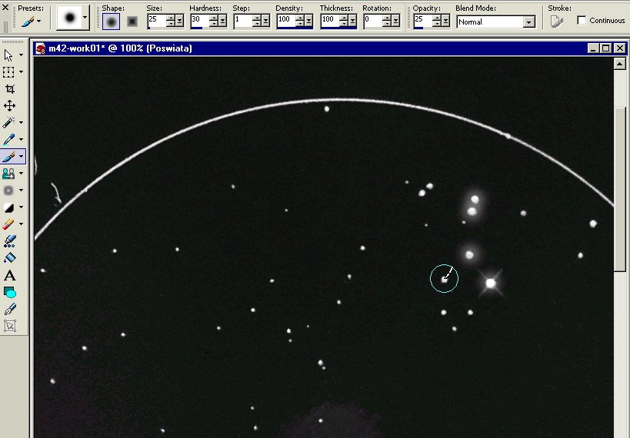Click the Step input field
630x438 pixels.
coord(242,20)
